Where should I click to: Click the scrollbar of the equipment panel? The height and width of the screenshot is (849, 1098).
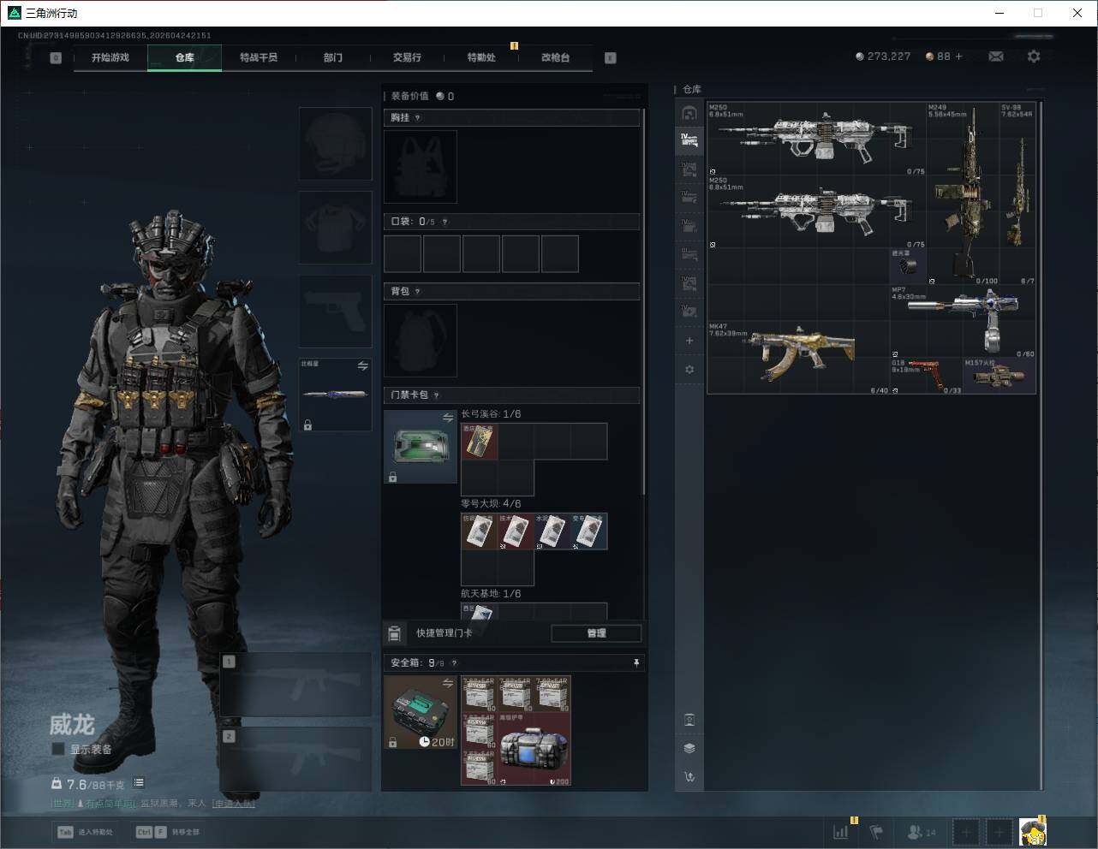coord(643,300)
